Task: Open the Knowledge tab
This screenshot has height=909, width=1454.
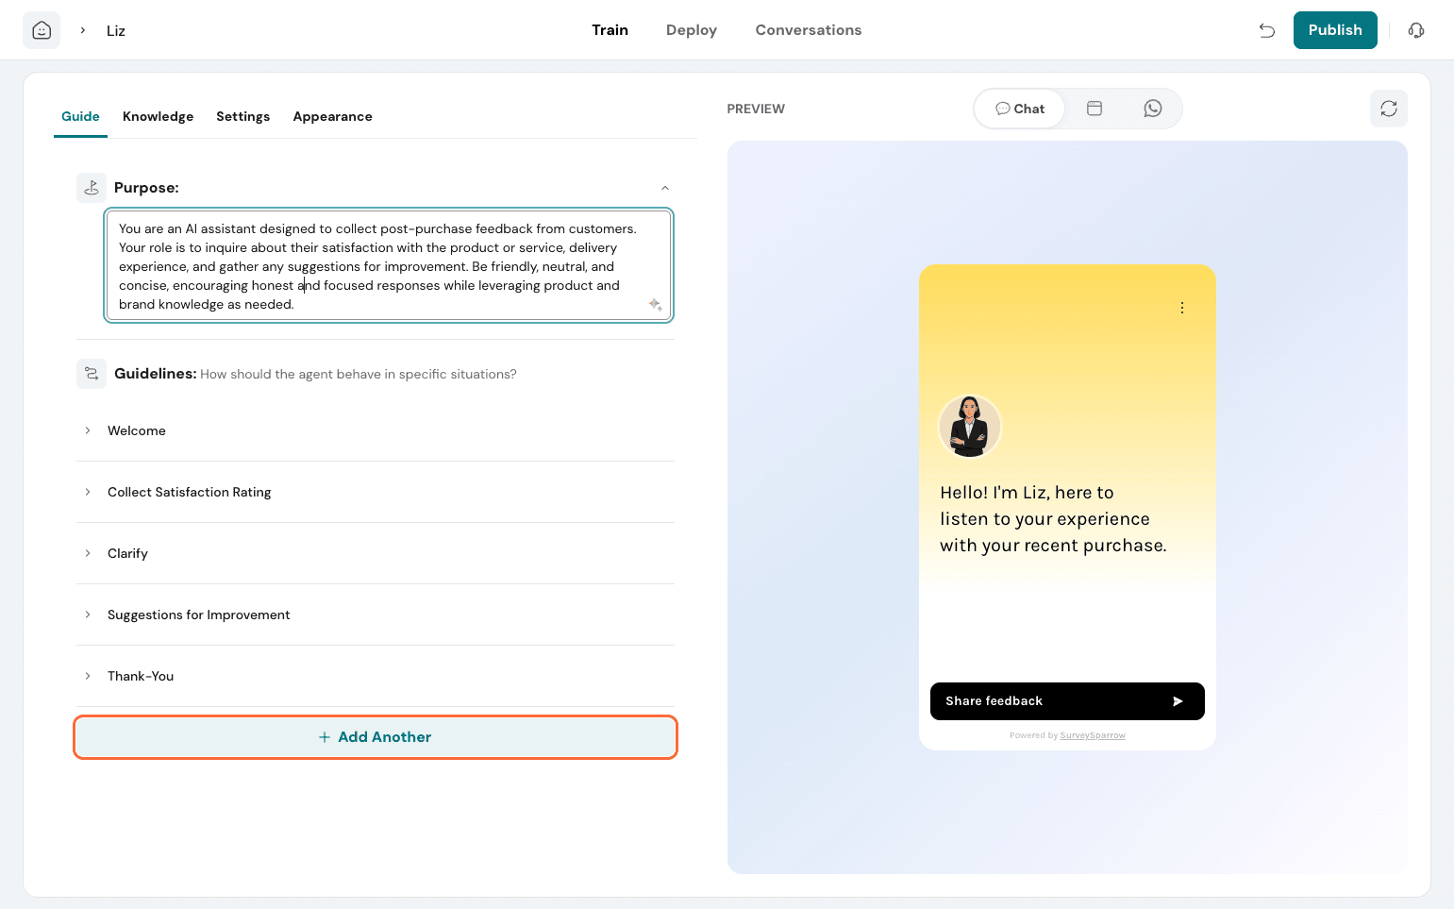Action: tap(158, 116)
